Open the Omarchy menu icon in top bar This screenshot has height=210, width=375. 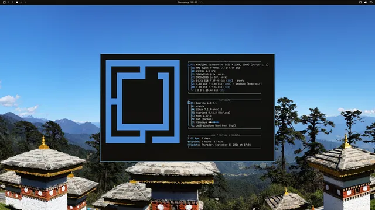click(4, 2)
